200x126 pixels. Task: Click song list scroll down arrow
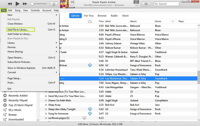199,120
